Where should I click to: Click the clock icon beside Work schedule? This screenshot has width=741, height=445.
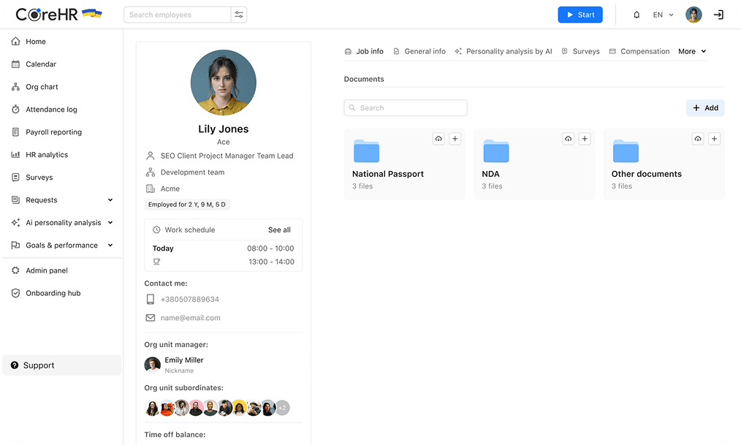[156, 229]
